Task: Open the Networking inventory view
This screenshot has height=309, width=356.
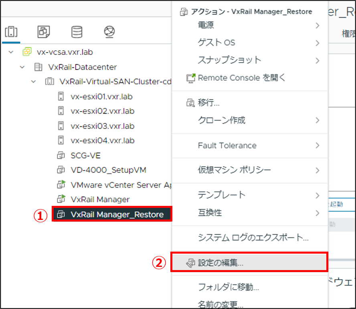Action: coord(109,32)
